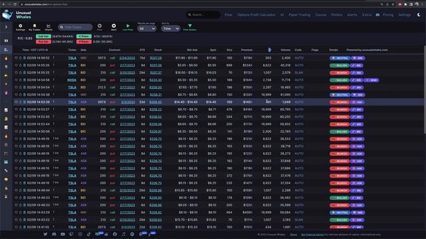This screenshot has height=239, width=426.
Task: Sort by Time CST column header
Action: tap(35, 50)
